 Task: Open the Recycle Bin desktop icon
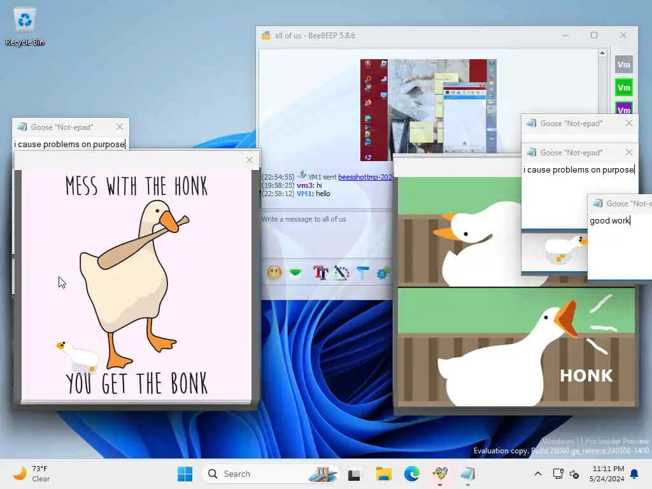pos(25,27)
